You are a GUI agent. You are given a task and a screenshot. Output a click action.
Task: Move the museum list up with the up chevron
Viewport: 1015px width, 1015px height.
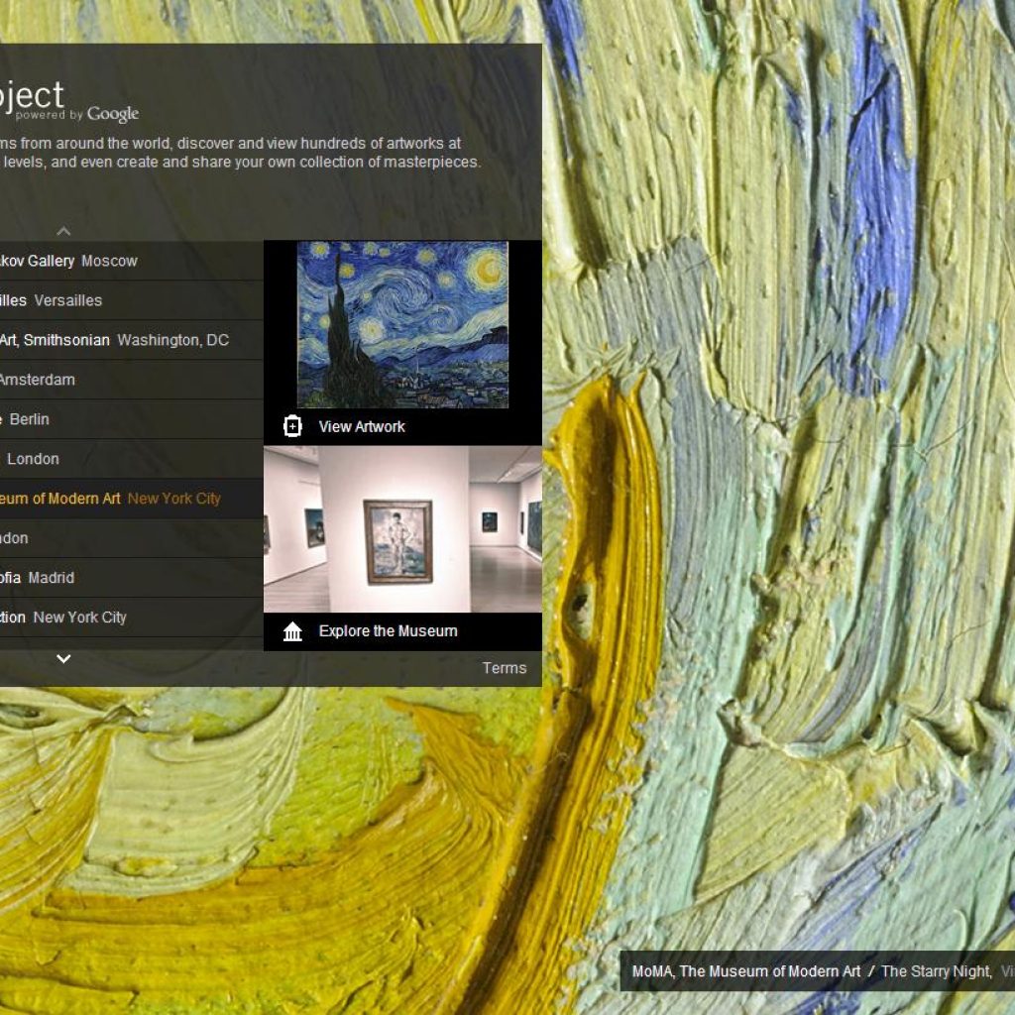pos(63,231)
